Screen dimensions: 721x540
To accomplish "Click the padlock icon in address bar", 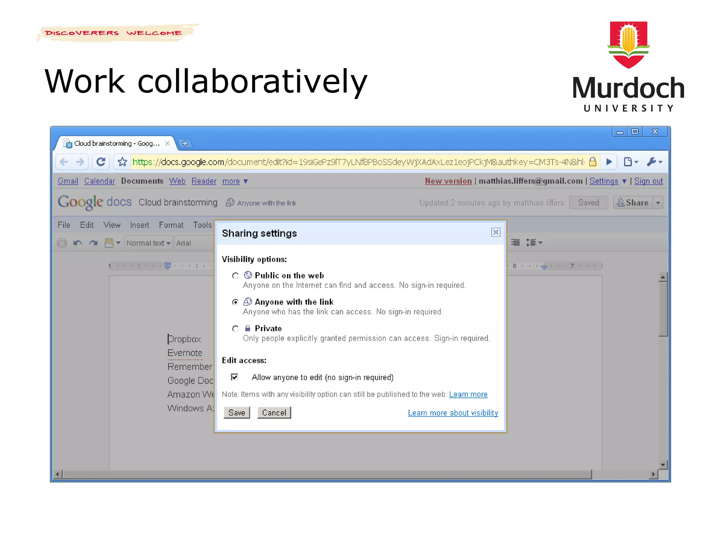I will coord(593,162).
